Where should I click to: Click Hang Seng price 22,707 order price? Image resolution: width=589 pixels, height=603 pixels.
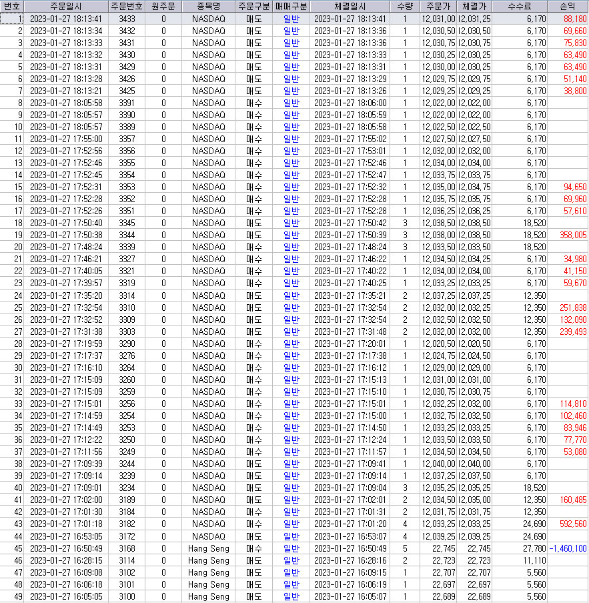click(444, 572)
